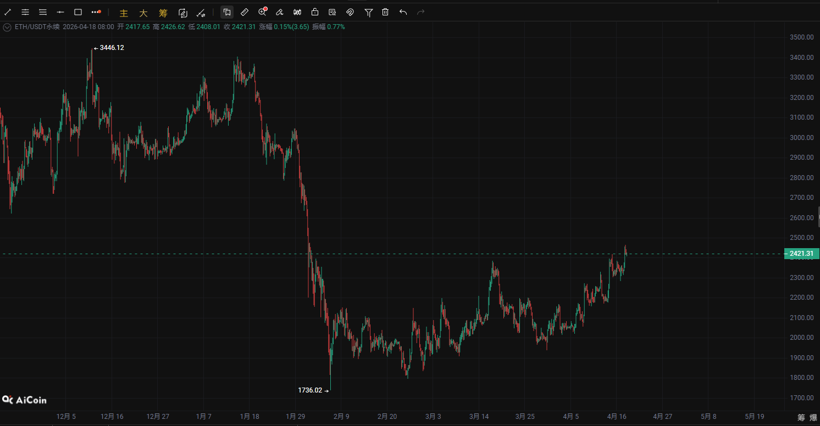Activate the rectangle shape drawing tool
Image resolution: width=820 pixels, height=426 pixels.
click(78, 12)
